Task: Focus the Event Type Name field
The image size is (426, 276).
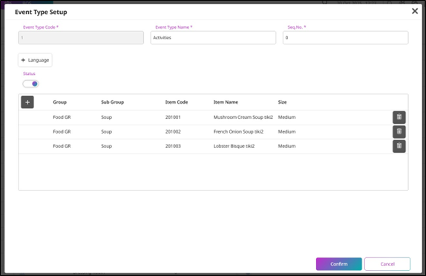Action: [213, 38]
